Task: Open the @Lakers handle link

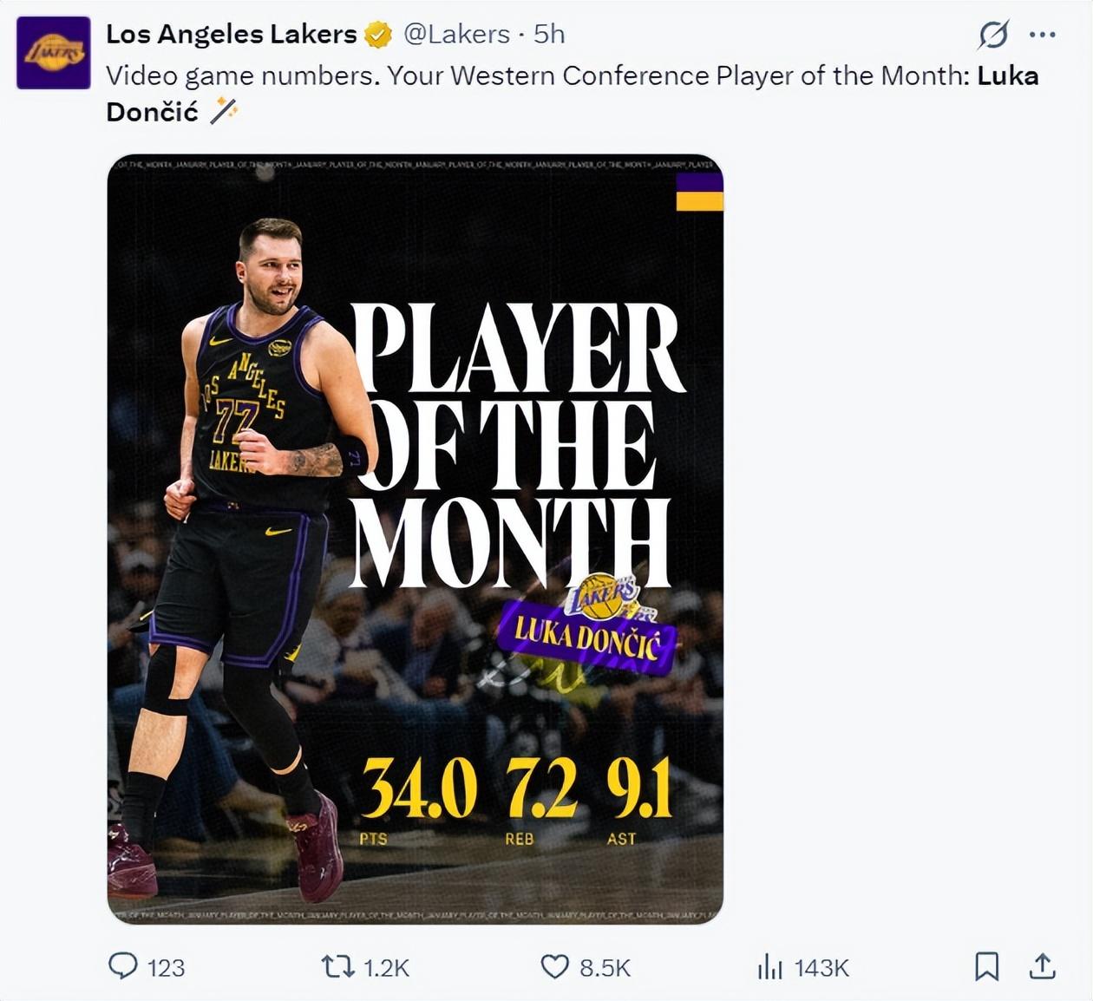Action: [x=457, y=34]
